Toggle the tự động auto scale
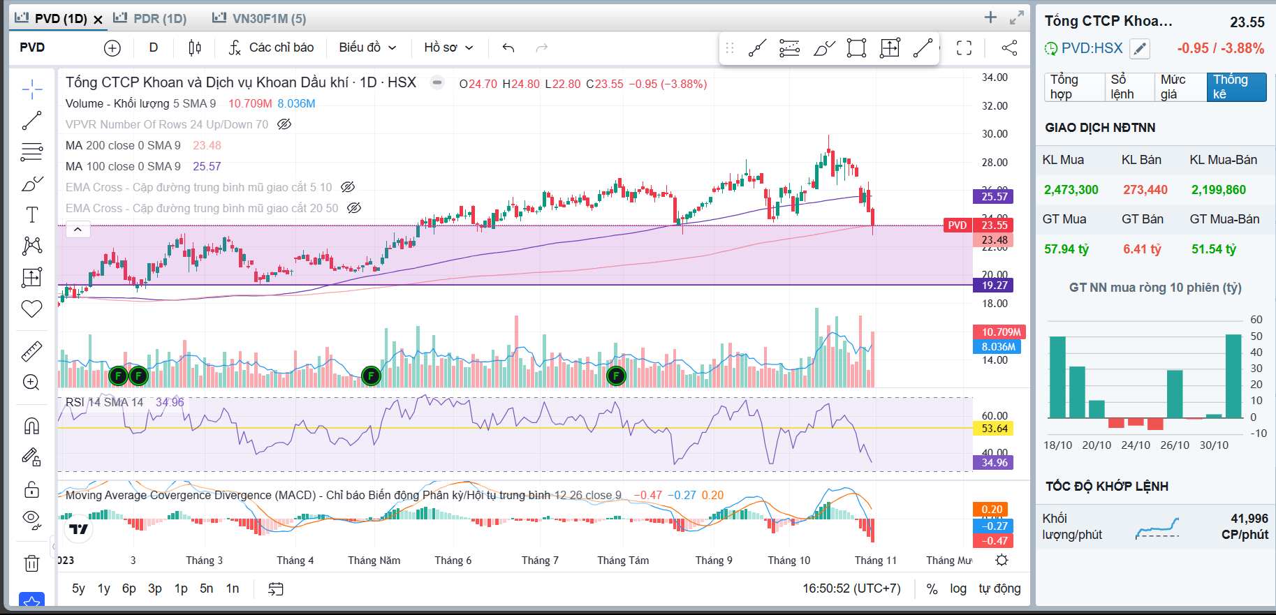 [x=999, y=589]
